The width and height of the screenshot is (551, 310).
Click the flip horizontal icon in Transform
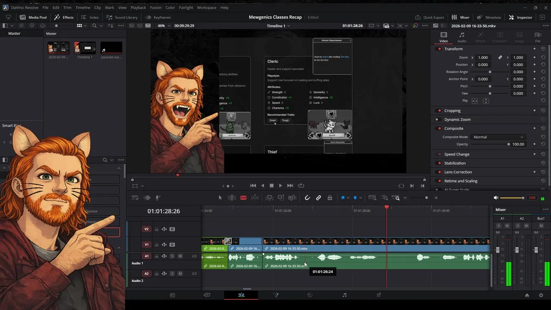tap(475, 101)
